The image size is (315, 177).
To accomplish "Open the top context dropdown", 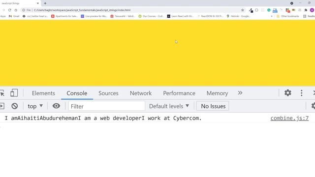I will 35,106.
